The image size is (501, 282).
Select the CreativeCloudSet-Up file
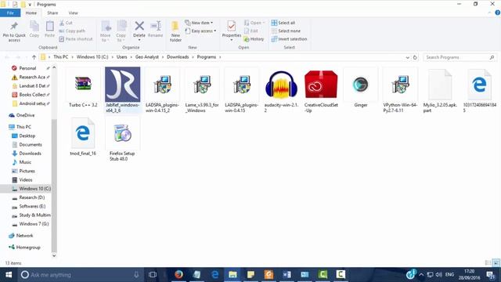click(x=321, y=90)
